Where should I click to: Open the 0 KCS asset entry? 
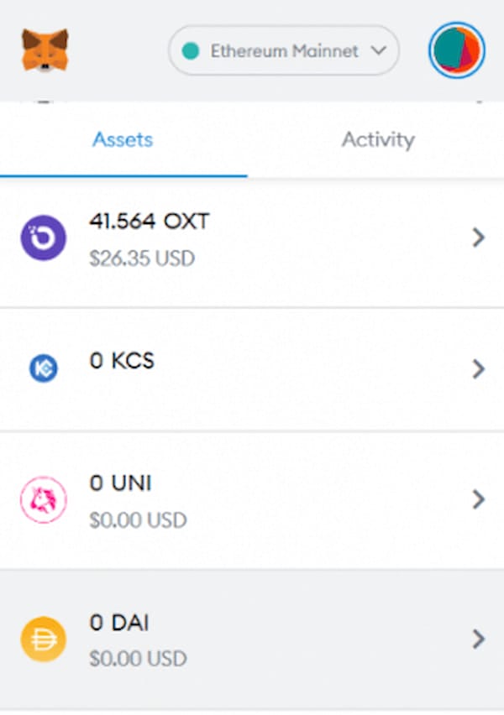[x=122, y=361]
